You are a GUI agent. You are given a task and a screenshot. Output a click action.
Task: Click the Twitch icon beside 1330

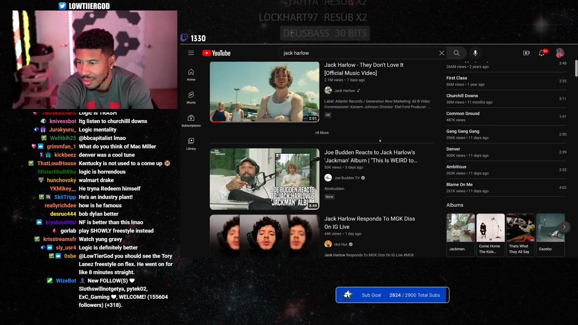184,38
